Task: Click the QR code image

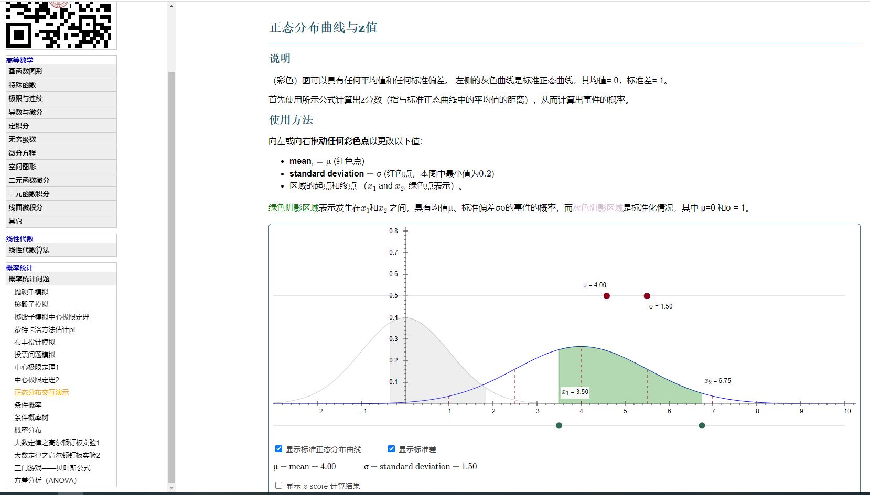Action: pos(59,24)
